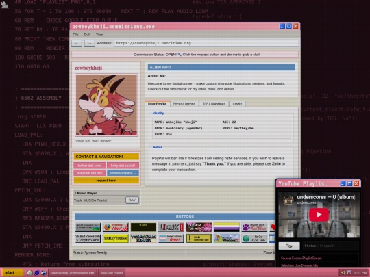The width and height of the screenshot is (370, 277).
Task: Click the desktop icon in top-left corner
Action: click(5, 5)
